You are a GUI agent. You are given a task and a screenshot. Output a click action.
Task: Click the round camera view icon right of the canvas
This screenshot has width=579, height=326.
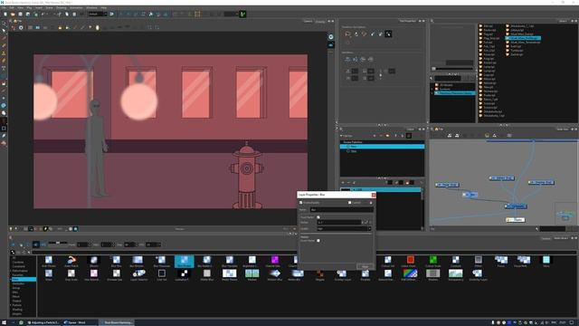[x=331, y=37]
